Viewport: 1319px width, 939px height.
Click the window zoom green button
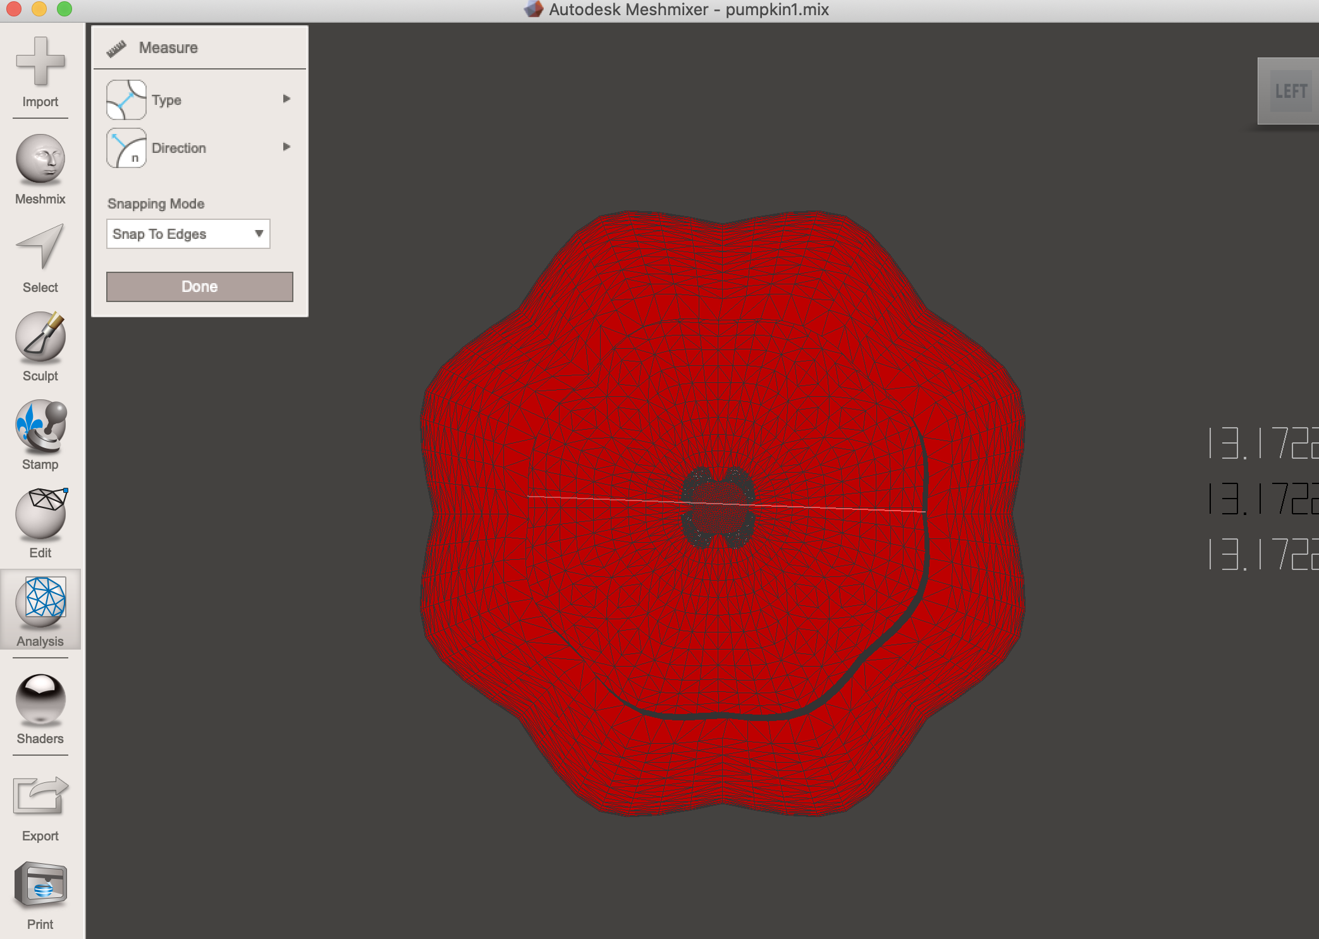pyautogui.click(x=64, y=9)
